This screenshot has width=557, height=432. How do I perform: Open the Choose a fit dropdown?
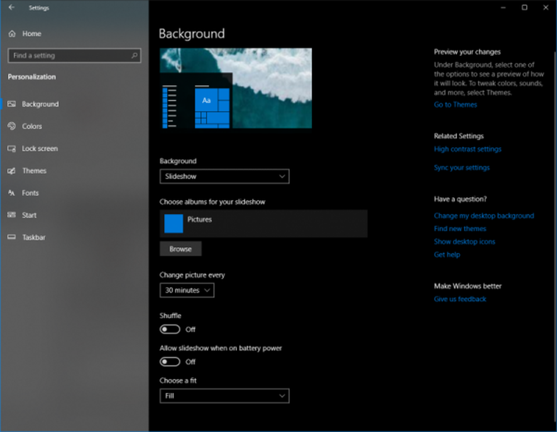224,396
